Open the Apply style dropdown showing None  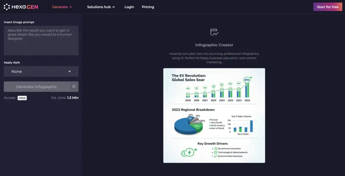tap(41, 71)
